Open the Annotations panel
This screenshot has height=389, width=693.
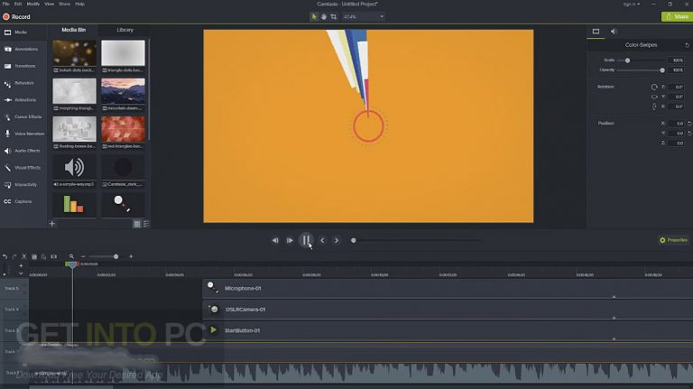click(x=22, y=49)
